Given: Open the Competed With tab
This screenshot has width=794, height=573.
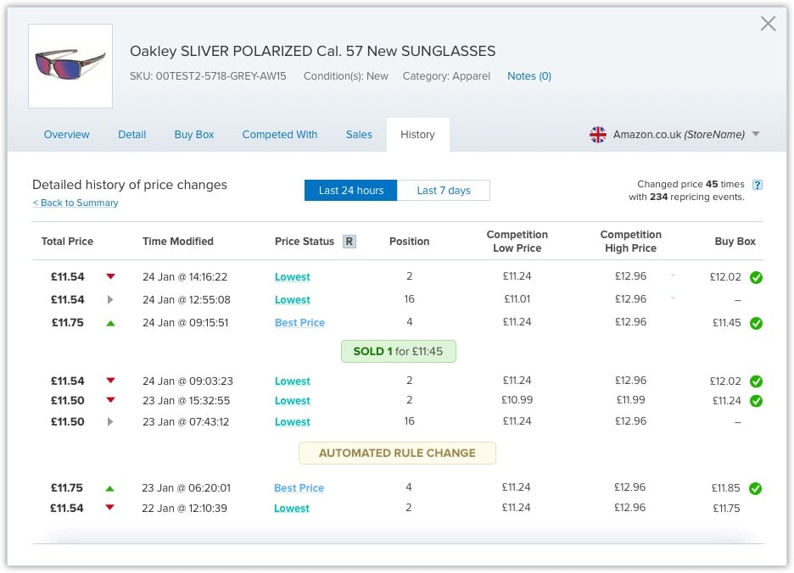Looking at the screenshot, I should [x=280, y=134].
